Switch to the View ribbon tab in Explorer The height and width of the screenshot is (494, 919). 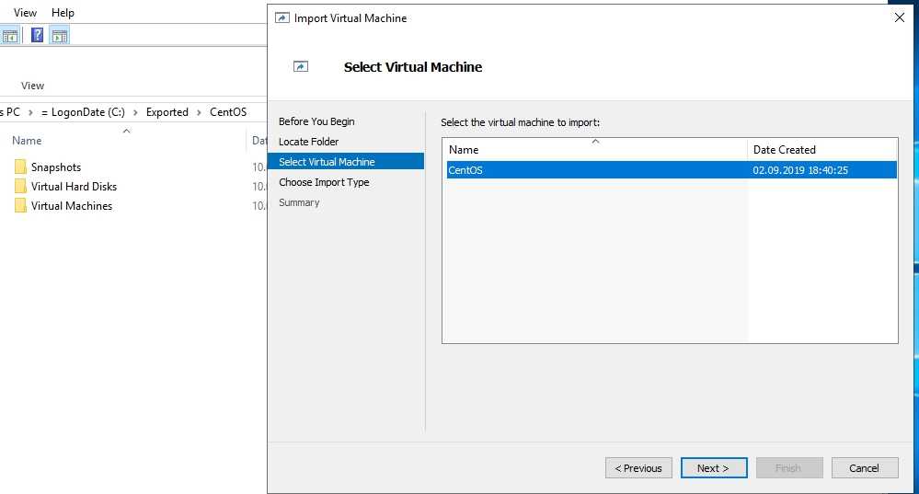click(x=32, y=86)
